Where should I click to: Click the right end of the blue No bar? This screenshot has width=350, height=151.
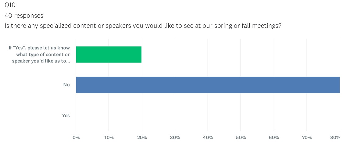tap(339, 85)
